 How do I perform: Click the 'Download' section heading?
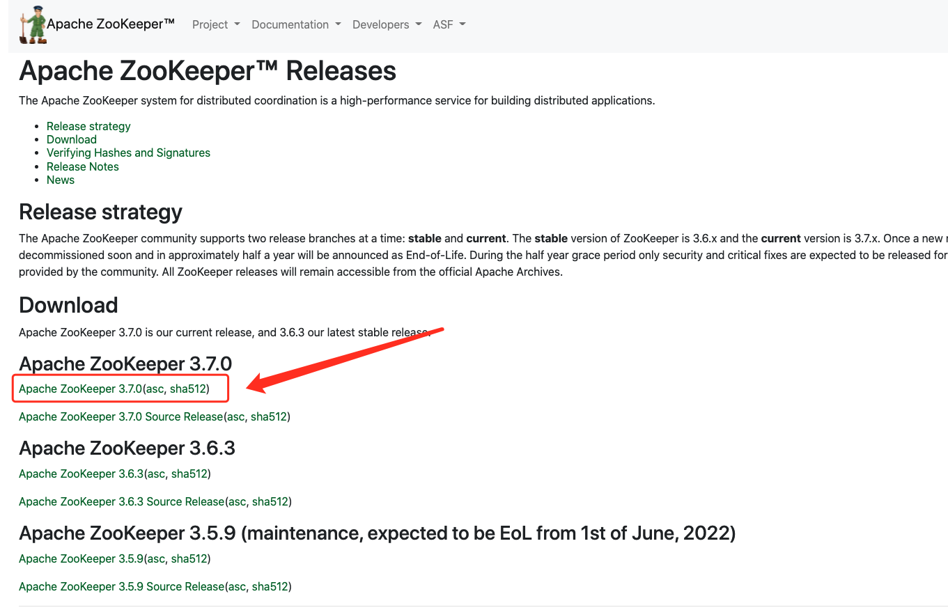pyautogui.click(x=68, y=305)
